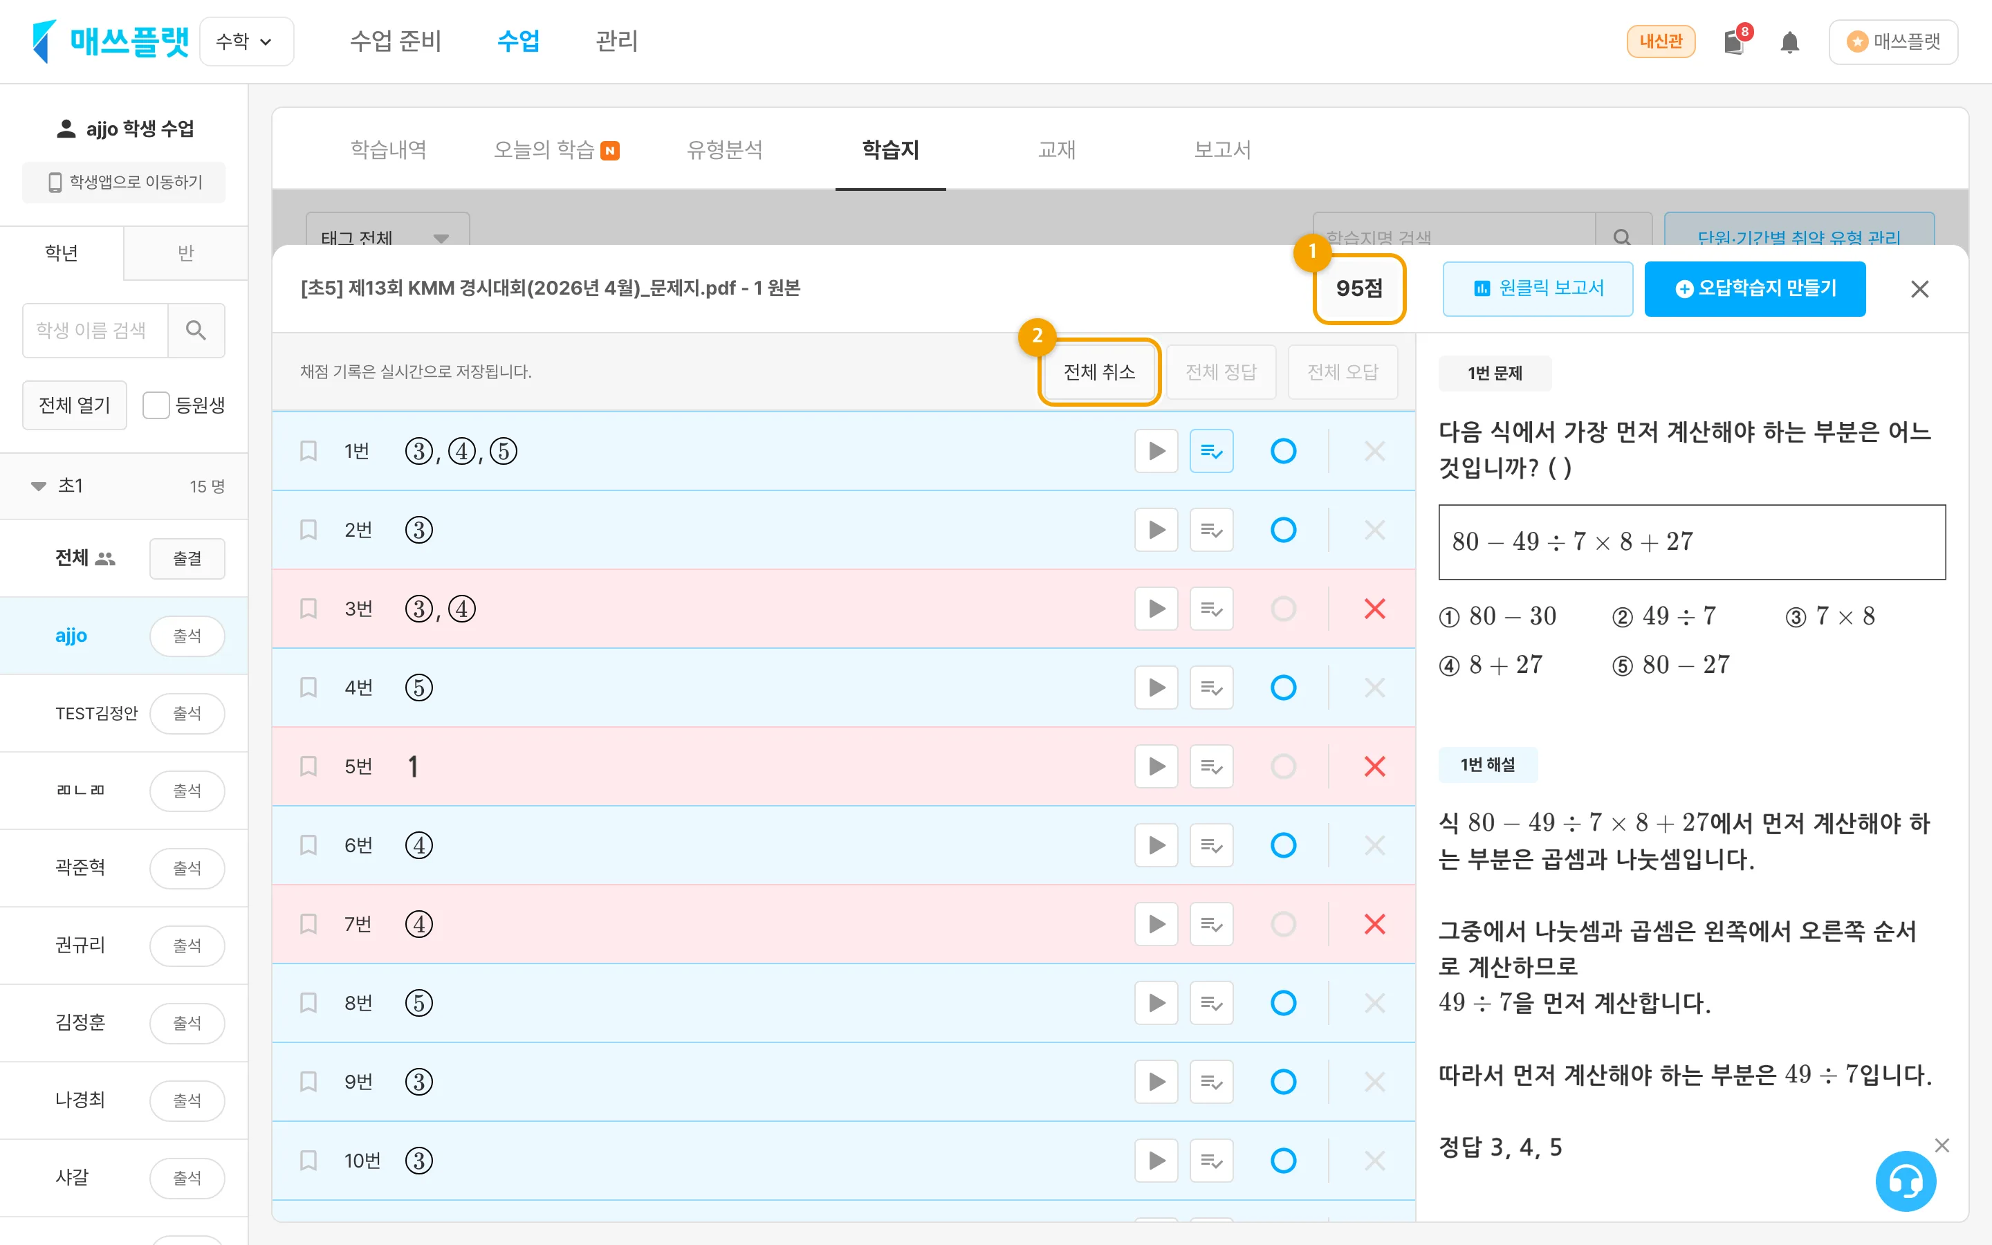Click the 전체 정답 button
This screenshot has width=1992, height=1245.
[x=1221, y=372]
